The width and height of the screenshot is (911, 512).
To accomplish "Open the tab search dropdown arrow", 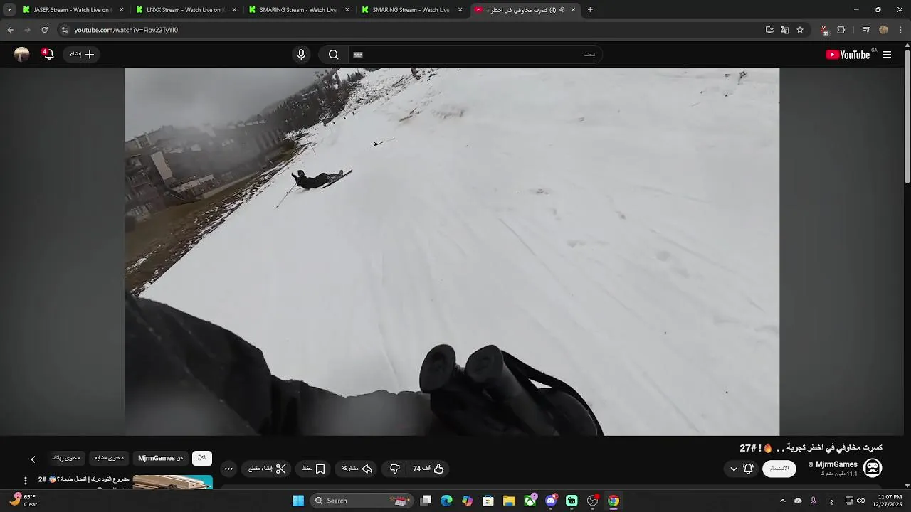I will click(x=9, y=10).
